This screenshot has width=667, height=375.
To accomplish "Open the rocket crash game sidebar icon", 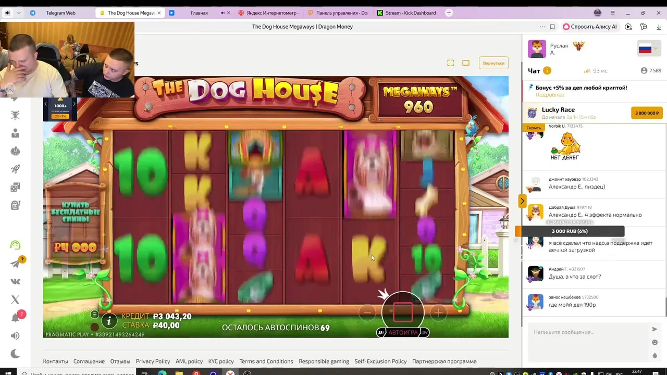I will [15, 169].
